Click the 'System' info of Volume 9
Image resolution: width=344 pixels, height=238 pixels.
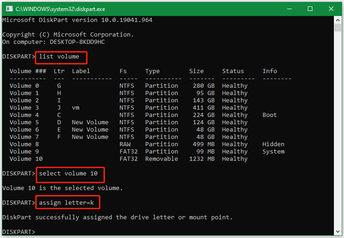(x=273, y=152)
